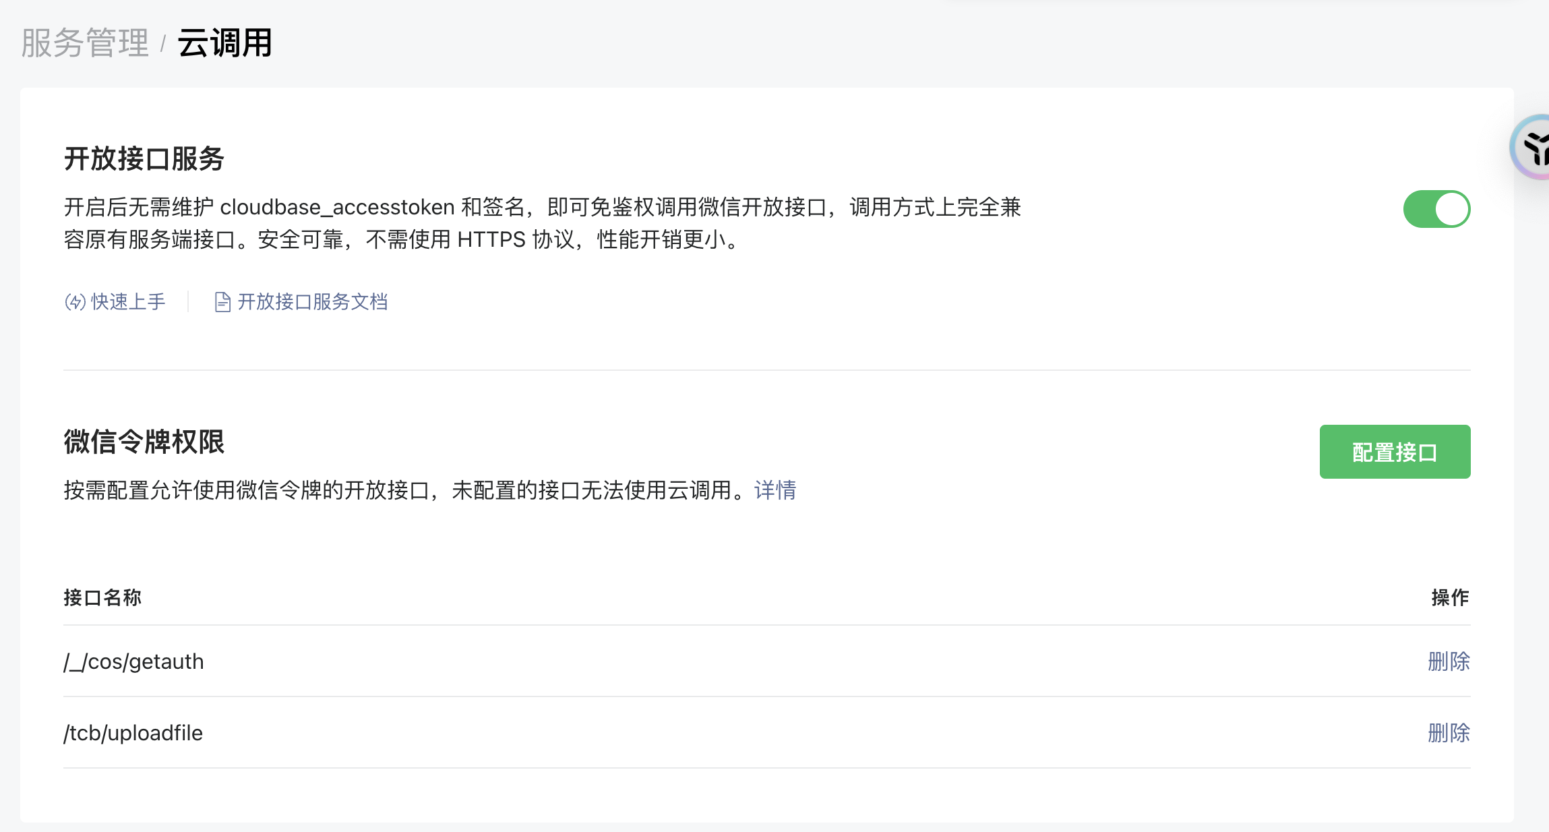Viewport: 1549px width, 832px height.
Task: Click the 云调用 breadcrumb title
Action: coord(224,44)
